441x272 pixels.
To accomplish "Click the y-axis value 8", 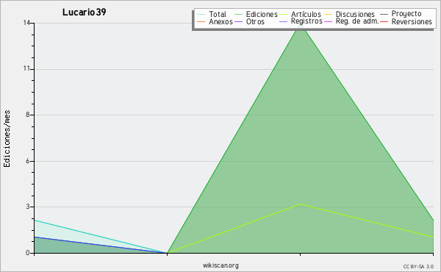I will pos(28,115).
